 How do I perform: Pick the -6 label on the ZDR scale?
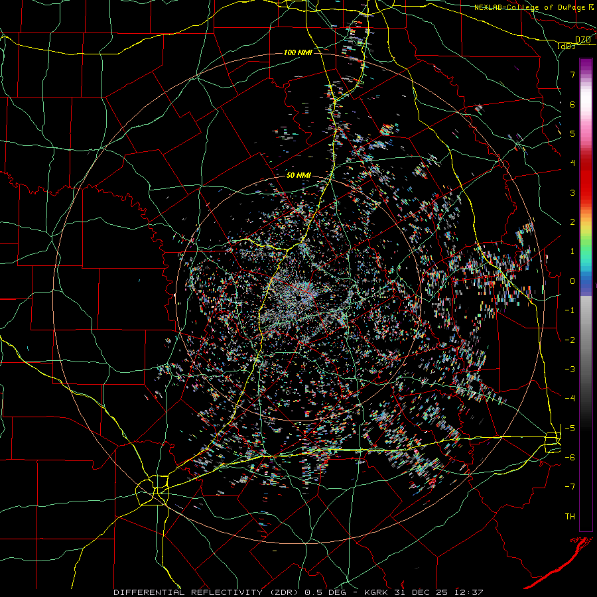pyautogui.click(x=570, y=457)
